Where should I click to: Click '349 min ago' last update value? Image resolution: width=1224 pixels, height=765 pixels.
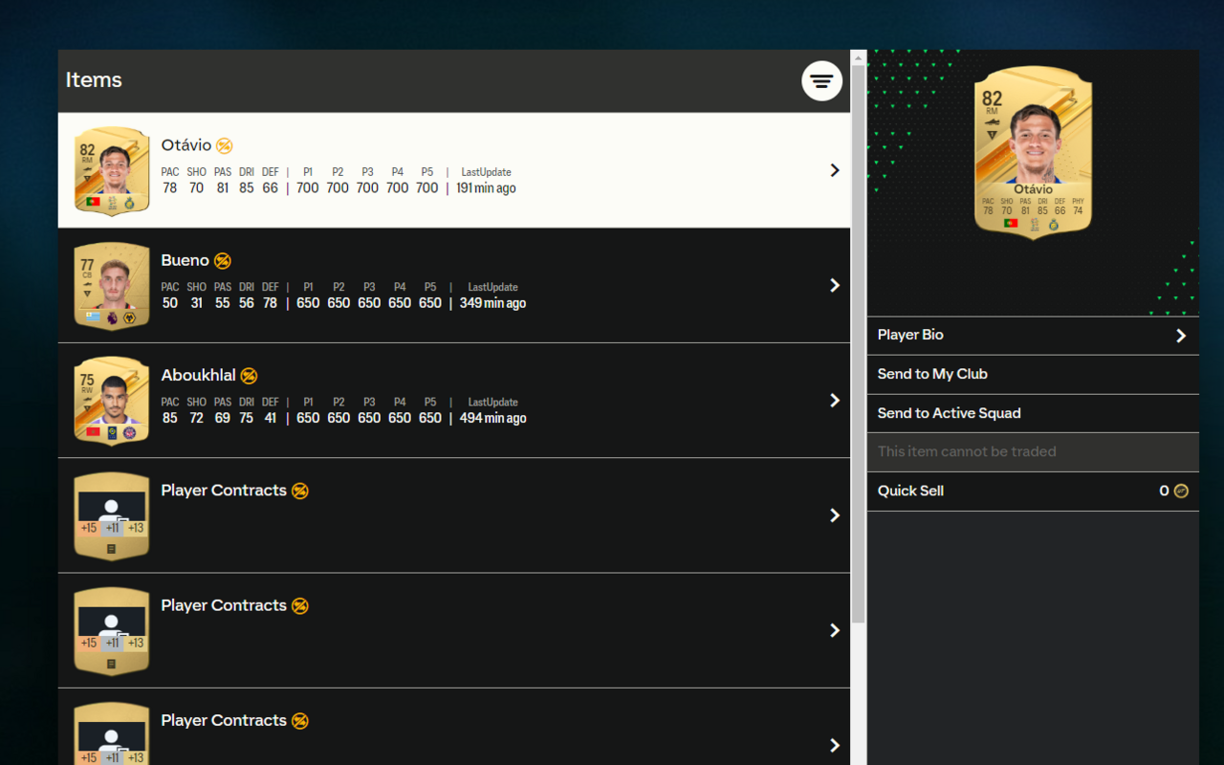492,303
